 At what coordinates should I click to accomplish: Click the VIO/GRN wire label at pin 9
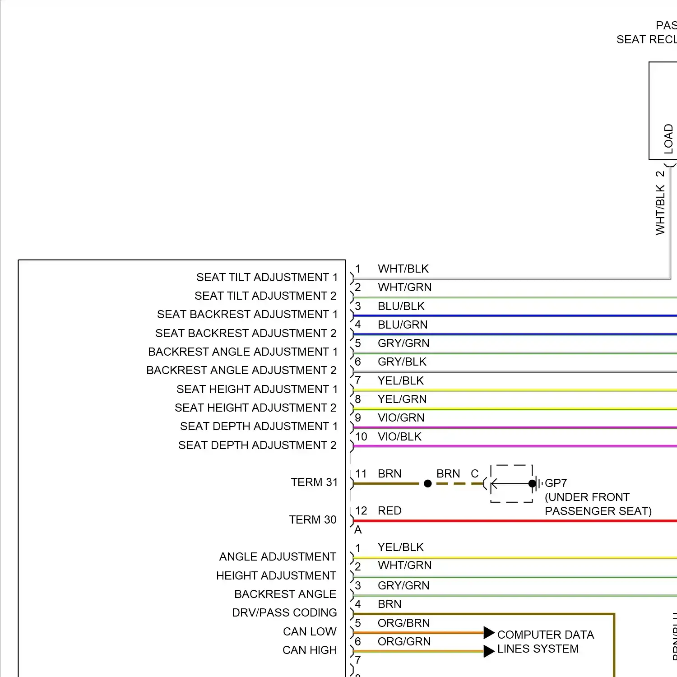tap(401, 417)
